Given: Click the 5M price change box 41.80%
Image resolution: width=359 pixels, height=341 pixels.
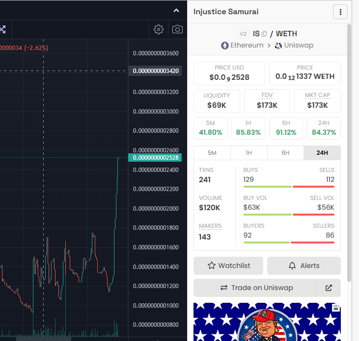Looking at the screenshot, I should [210, 128].
